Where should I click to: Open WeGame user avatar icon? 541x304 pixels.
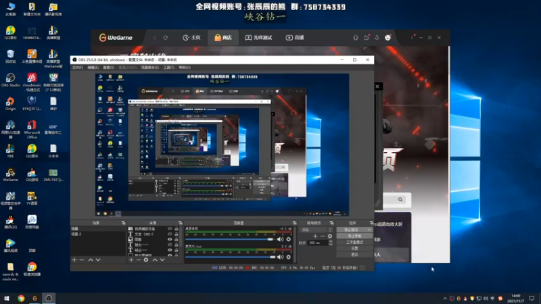pyautogui.click(x=387, y=38)
